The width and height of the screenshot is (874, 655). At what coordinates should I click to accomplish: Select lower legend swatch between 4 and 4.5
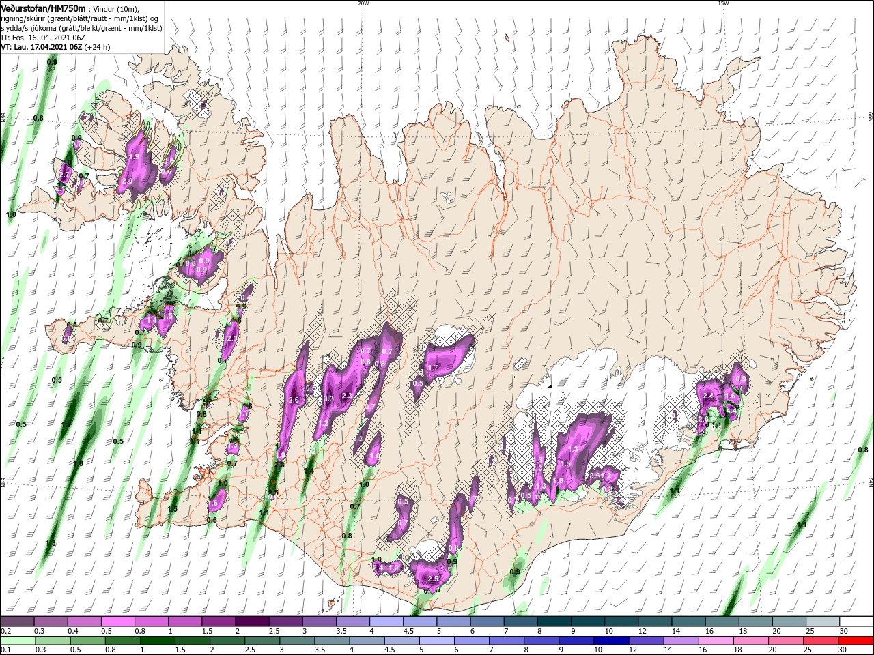coord(367,640)
